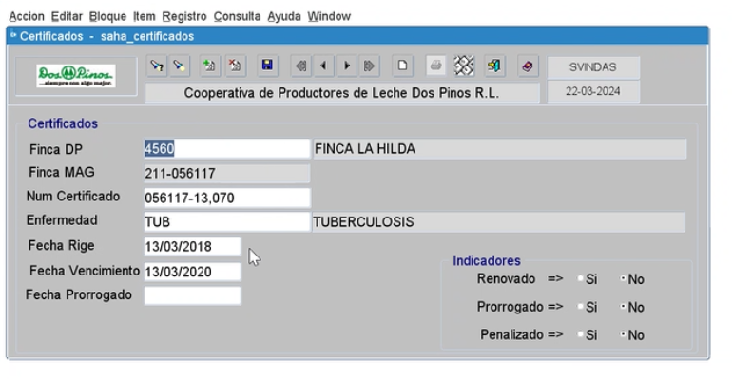Click the purple book Help icon
Image resolution: width=733 pixels, height=379 pixels.
click(528, 66)
